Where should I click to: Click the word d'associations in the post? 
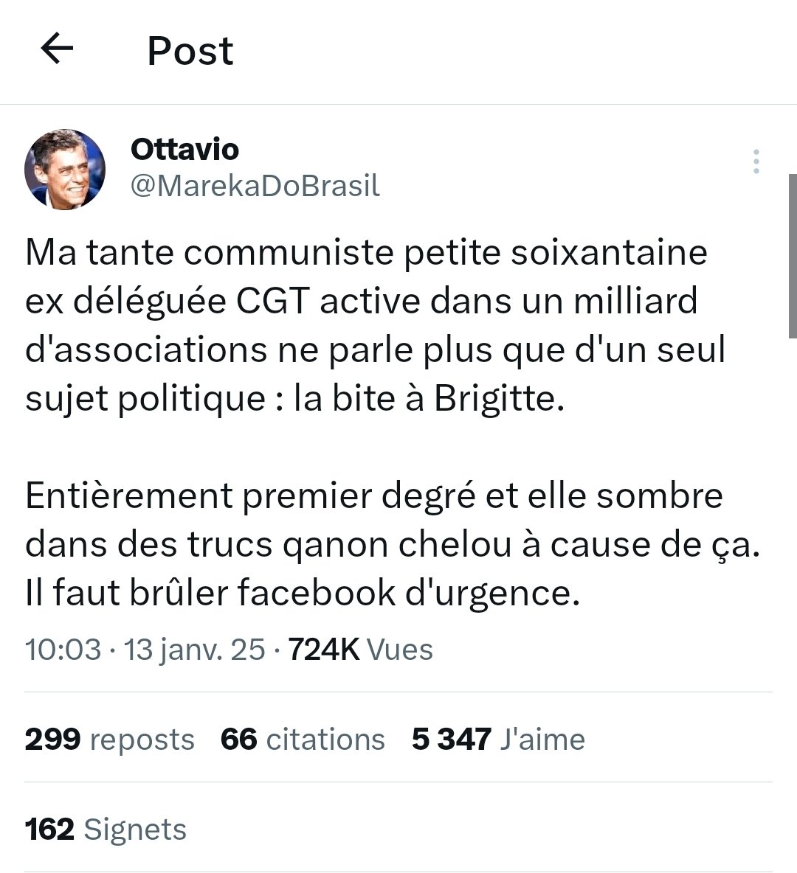[x=145, y=350]
